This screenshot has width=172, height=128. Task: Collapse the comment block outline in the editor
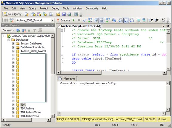(x=62, y=30)
